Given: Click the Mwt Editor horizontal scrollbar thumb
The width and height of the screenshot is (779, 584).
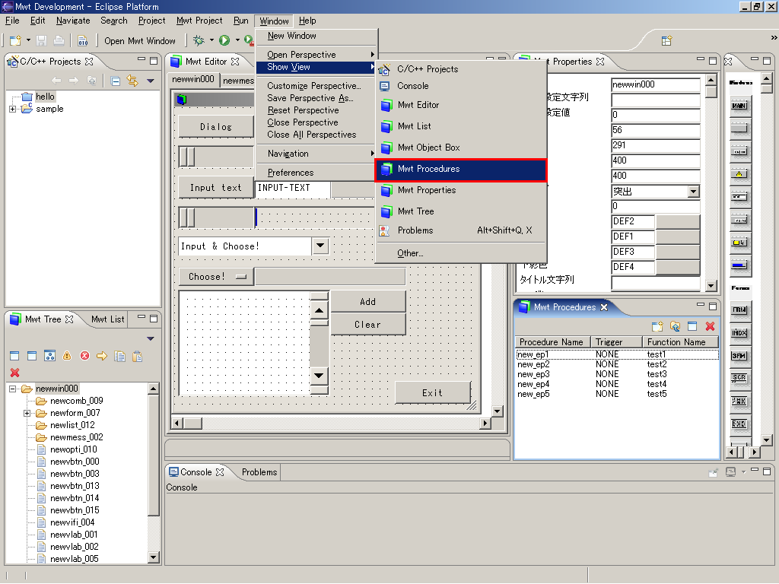Looking at the screenshot, I should [192, 424].
